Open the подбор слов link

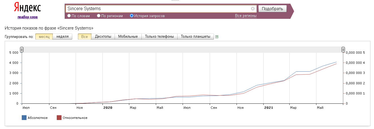[27, 17]
